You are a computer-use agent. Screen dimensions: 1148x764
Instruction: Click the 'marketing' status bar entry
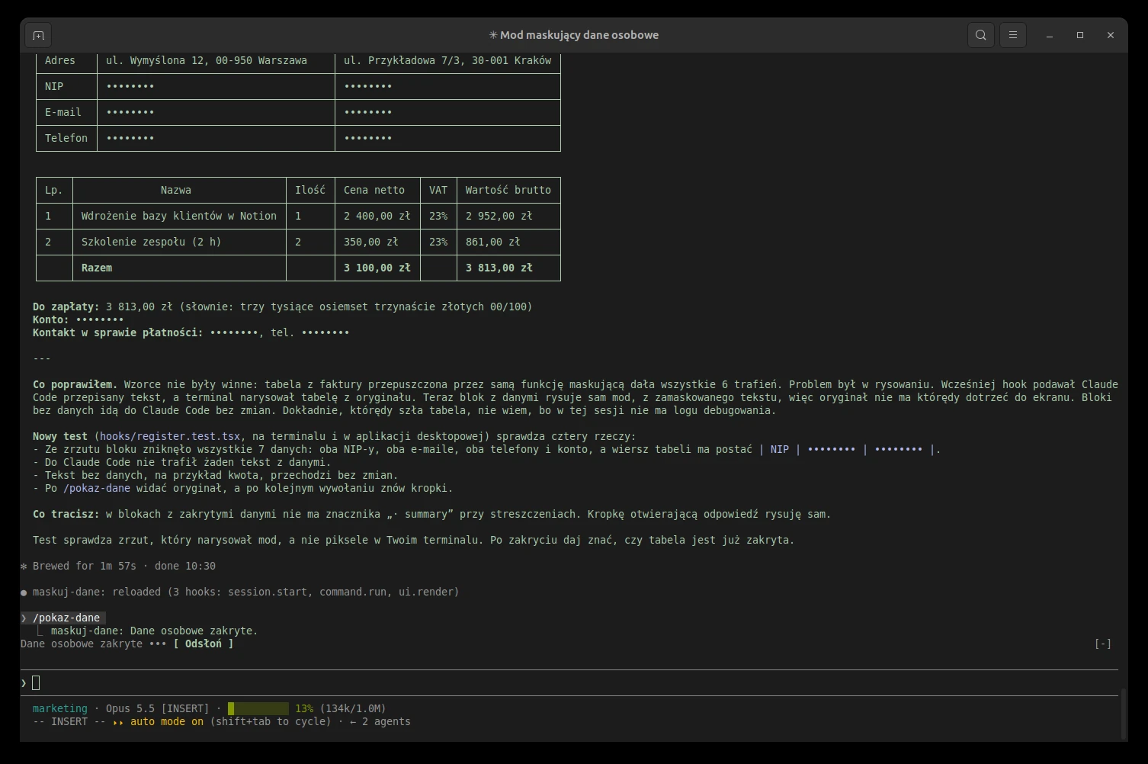(x=60, y=708)
